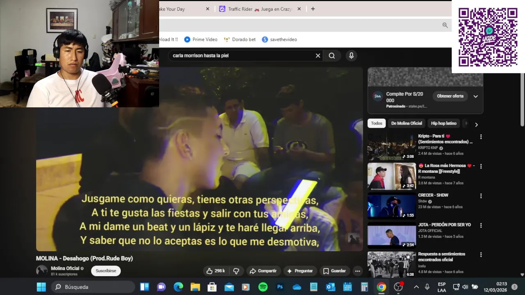Image resolution: width=525 pixels, height=295 pixels.
Task: Open Microsoft Store from taskbar
Action: click(212, 287)
